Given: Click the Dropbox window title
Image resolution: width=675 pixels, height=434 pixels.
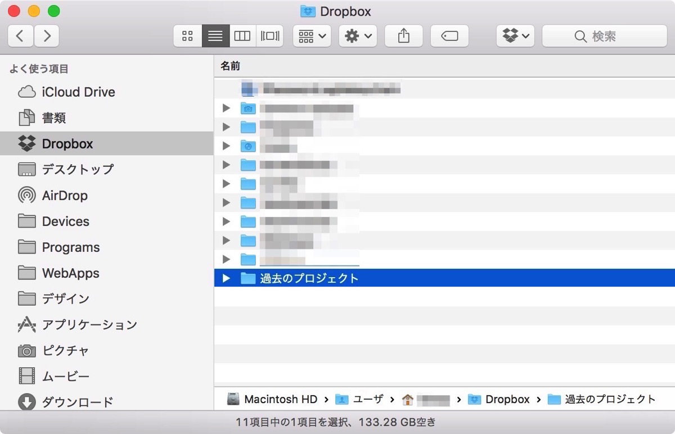Looking at the screenshot, I should pyautogui.click(x=336, y=11).
